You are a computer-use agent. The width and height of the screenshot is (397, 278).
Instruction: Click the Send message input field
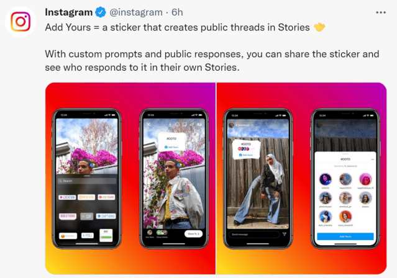[254, 235]
